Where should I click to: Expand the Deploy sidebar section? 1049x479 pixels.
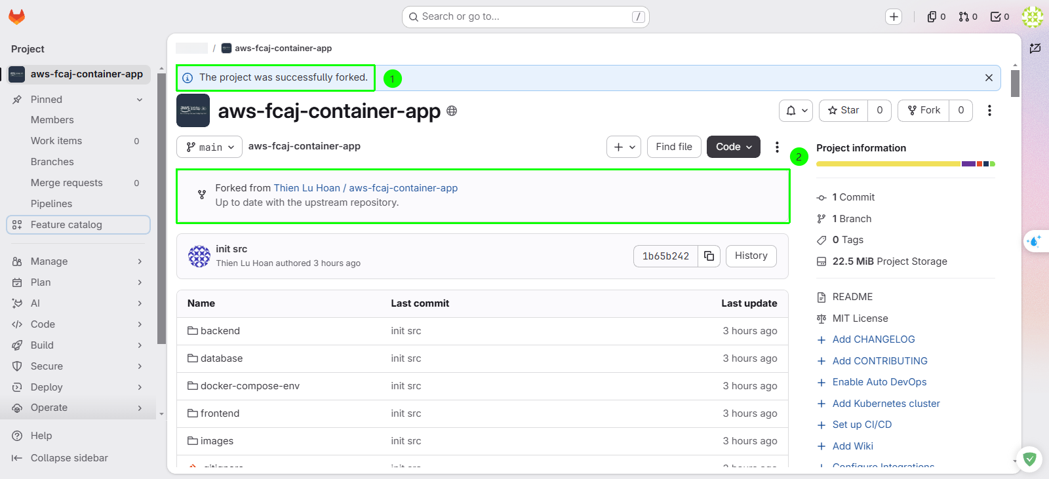pyautogui.click(x=77, y=387)
